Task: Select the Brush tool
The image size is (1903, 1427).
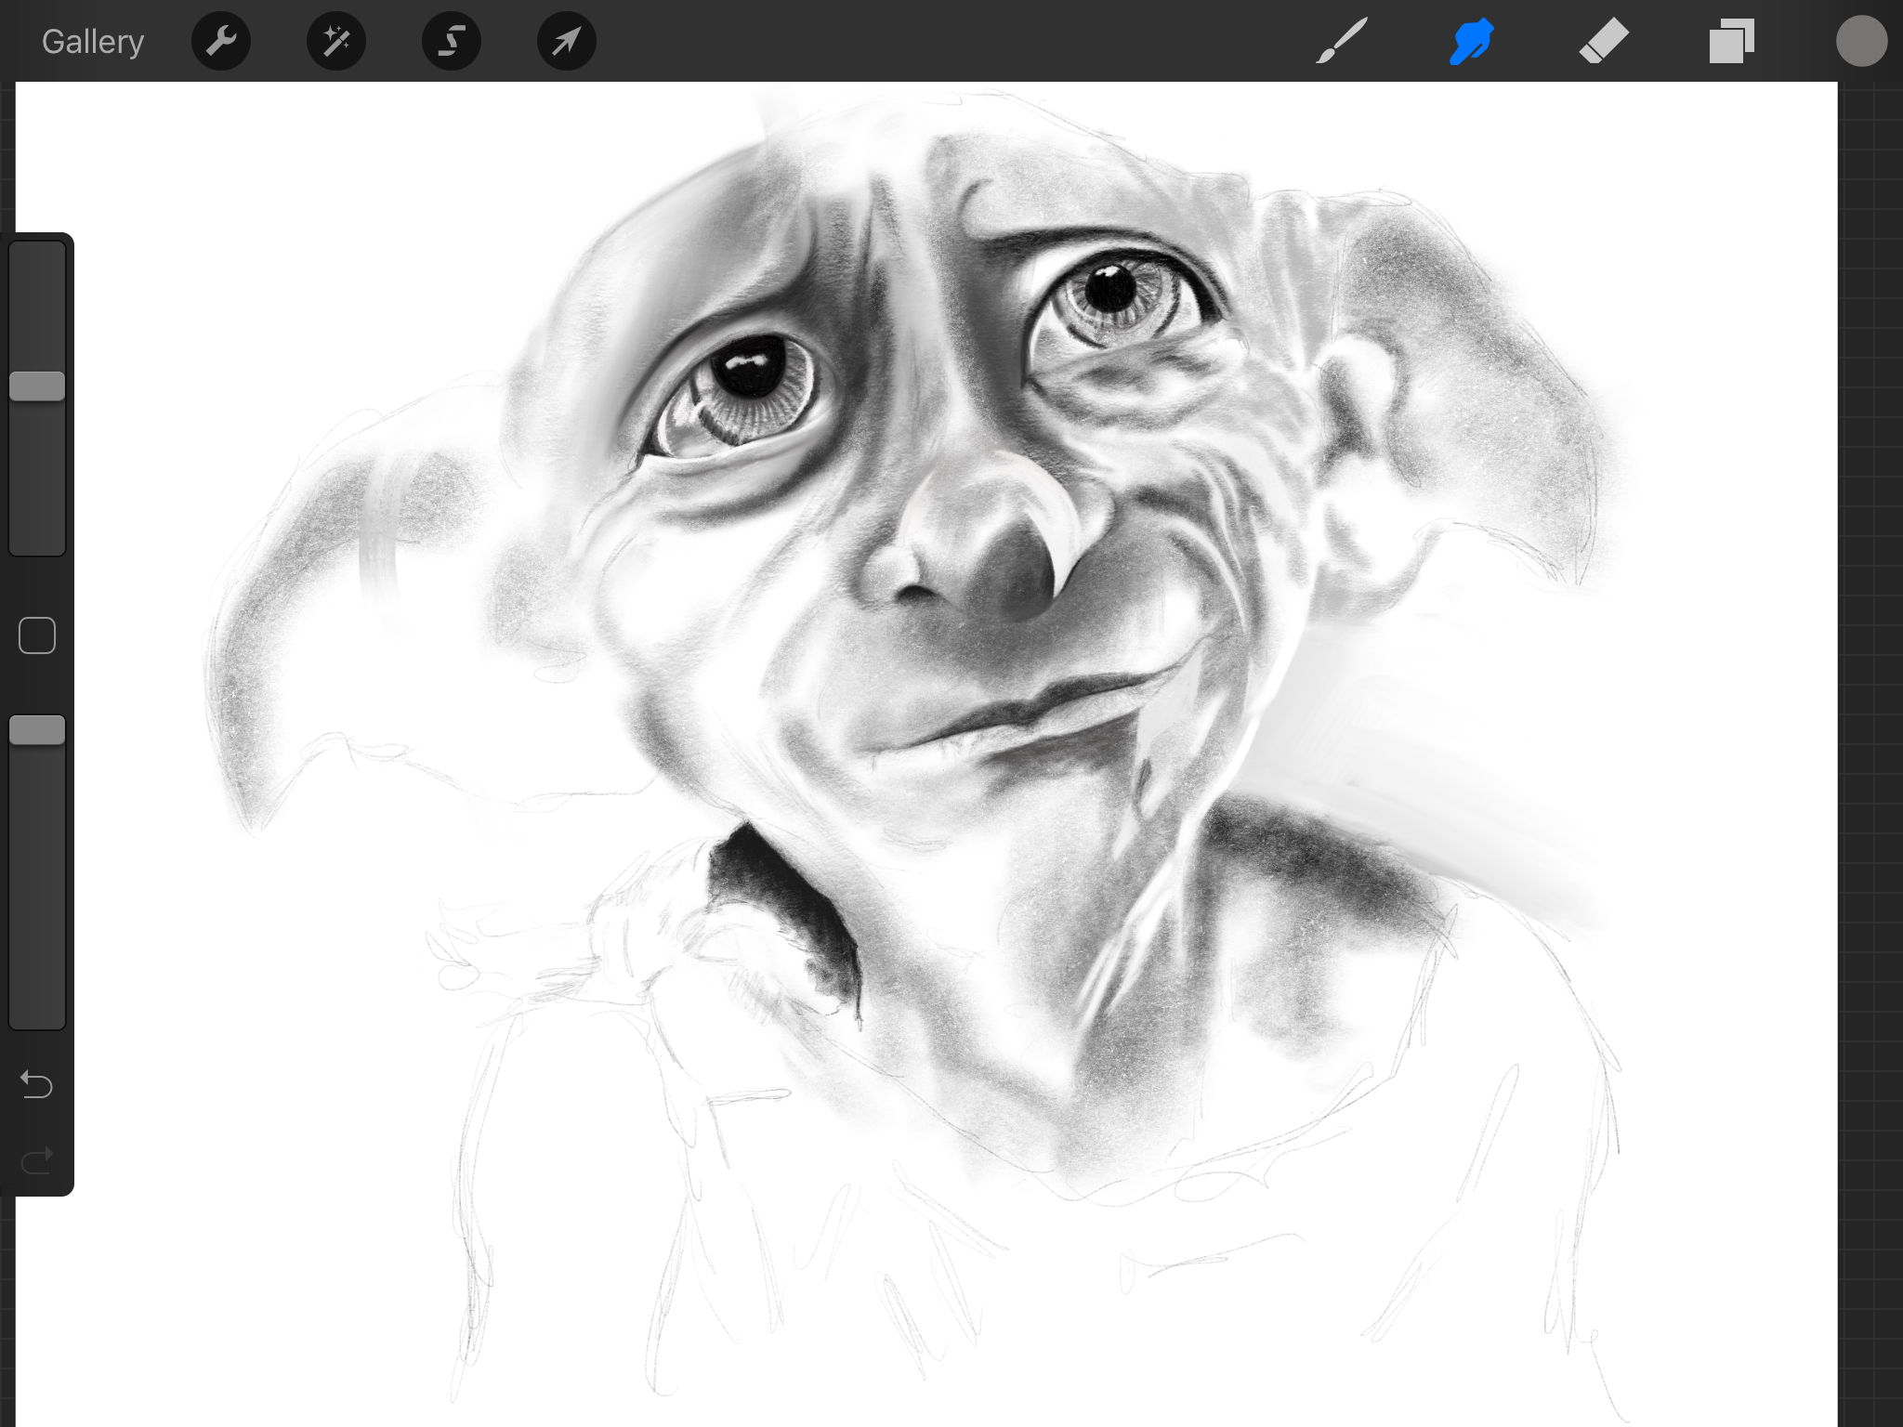Action: 1342,41
